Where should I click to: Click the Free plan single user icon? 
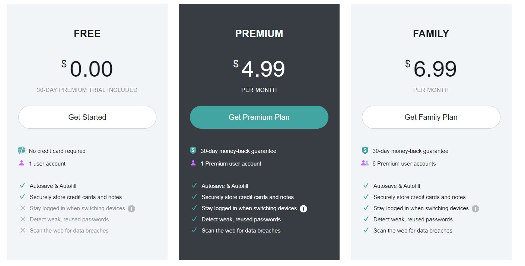pyautogui.click(x=22, y=163)
